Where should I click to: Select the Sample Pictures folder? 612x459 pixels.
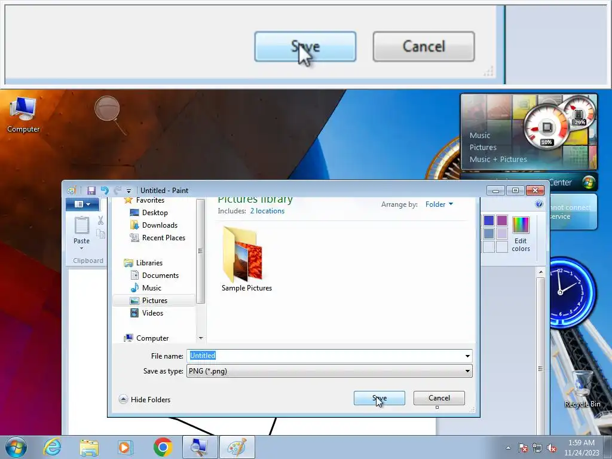click(247, 259)
